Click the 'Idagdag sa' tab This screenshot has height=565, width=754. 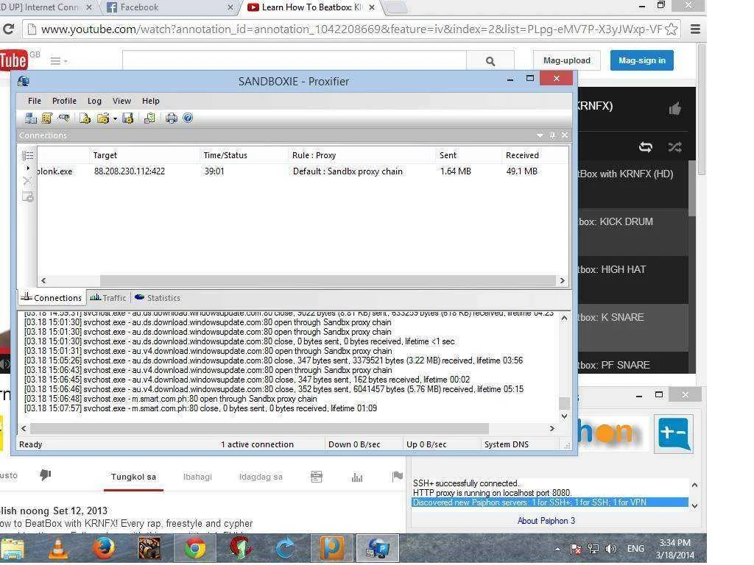[261, 477]
